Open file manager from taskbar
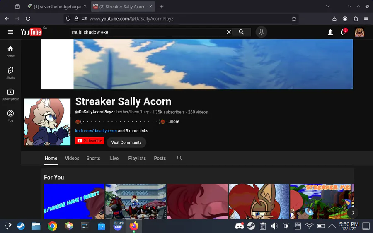This screenshot has width=373, height=233. [x=36, y=226]
